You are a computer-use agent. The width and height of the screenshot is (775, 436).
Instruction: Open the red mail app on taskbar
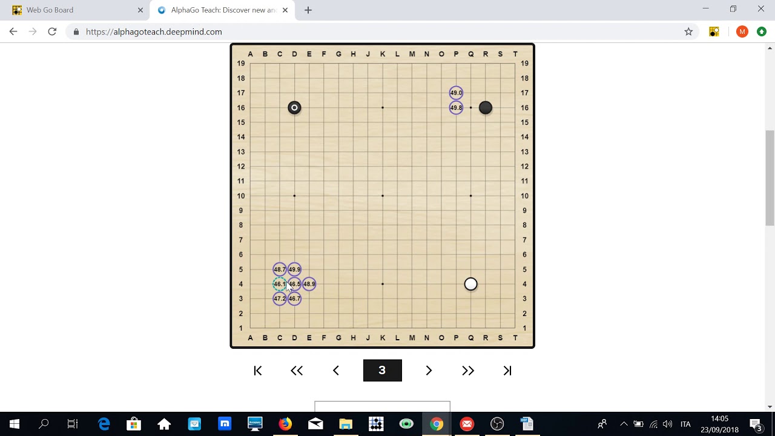point(467,424)
